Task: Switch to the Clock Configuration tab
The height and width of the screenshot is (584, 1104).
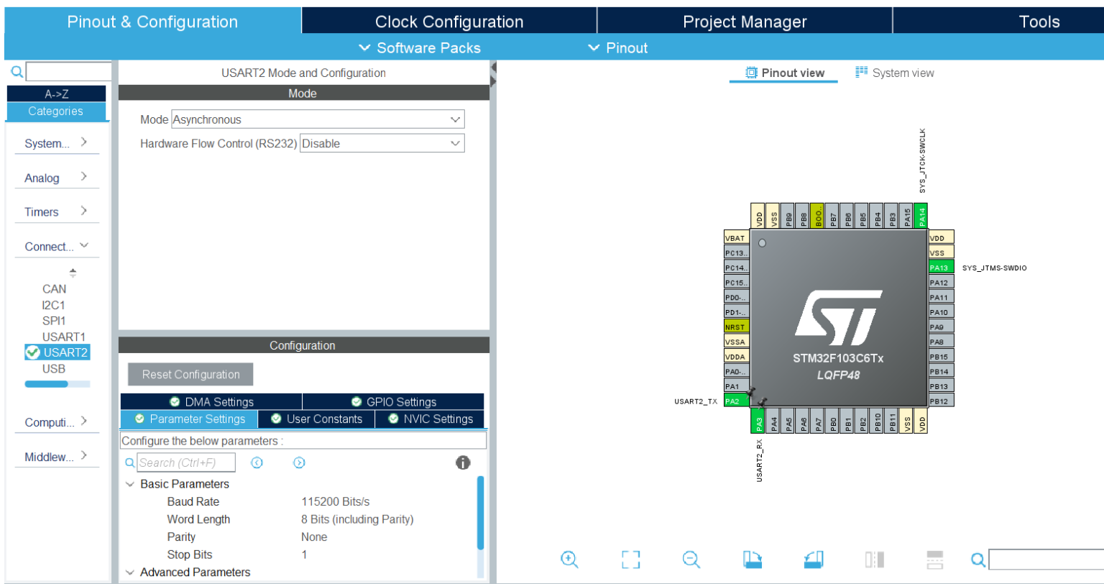Action: (449, 22)
